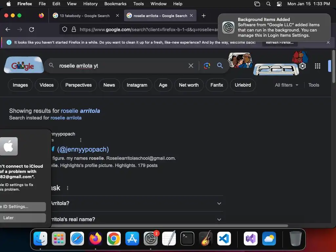This screenshot has width=336, height=252.
Task: Click the Refresh Firefox button
Action: pyautogui.click(x=280, y=43)
